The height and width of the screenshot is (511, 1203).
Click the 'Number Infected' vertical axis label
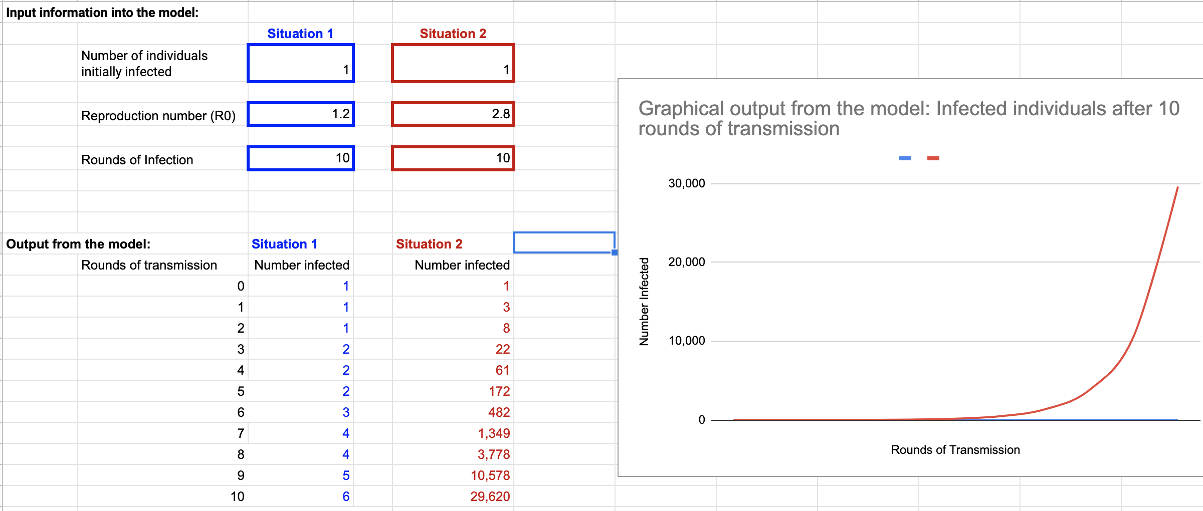pyautogui.click(x=644, y=302)
